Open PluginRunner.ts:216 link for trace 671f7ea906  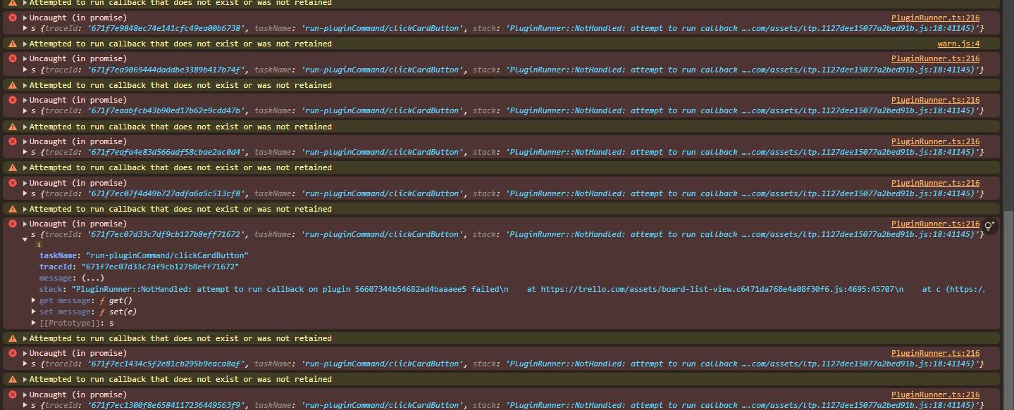[x=935, y=59]
